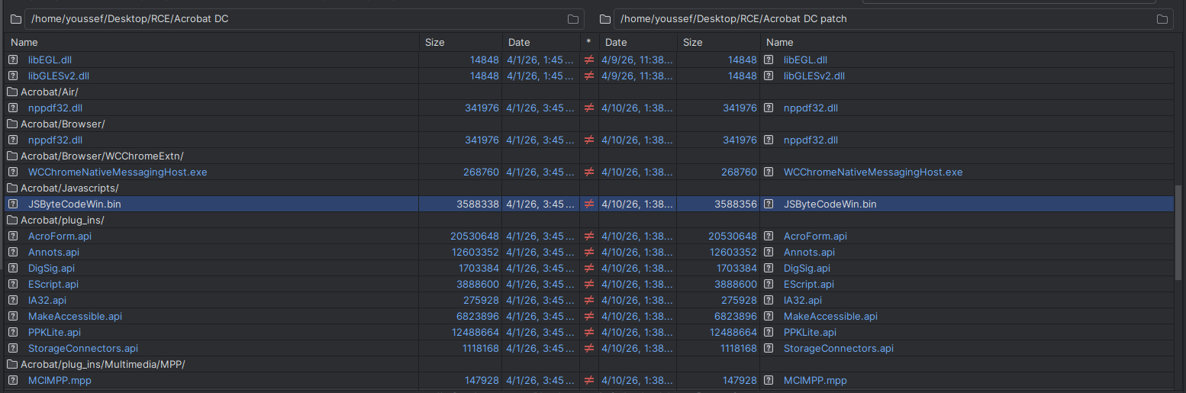Sort by left Name column header
The height and width of the screenshot is (393, 1186).
pyautogui.click(x=212, y=42)
